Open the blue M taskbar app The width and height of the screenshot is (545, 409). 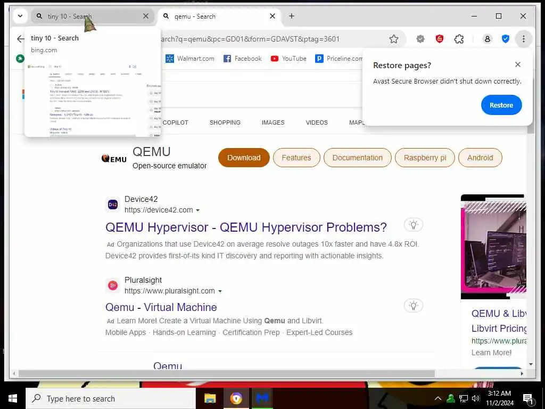click(262, 398)
